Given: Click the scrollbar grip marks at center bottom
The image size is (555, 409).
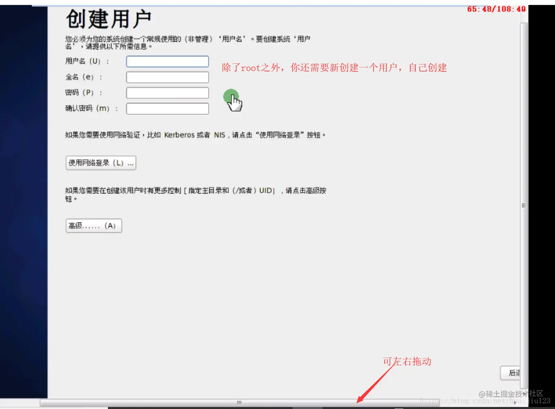Looking at the screenshot, I should point(239,402).
